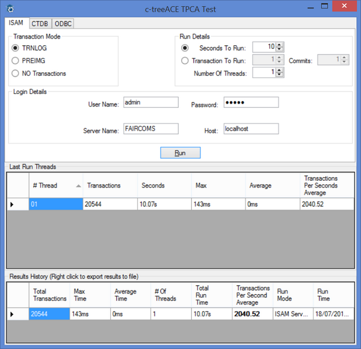Select the row arrow in Last Run Threads
361x349 pixels.
coord(12,204)
